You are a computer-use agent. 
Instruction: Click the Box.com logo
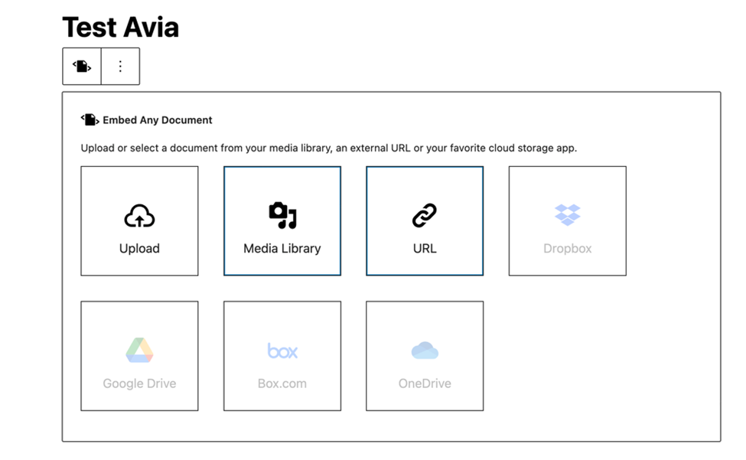[282, 351]
